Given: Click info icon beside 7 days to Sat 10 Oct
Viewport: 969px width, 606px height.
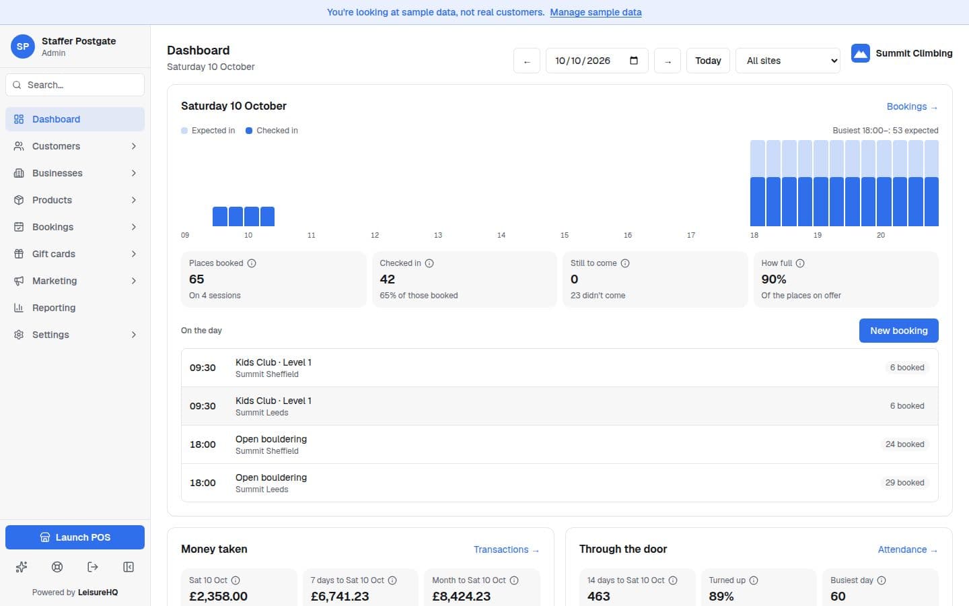Looking at the screenshot, I should point(392,580).
